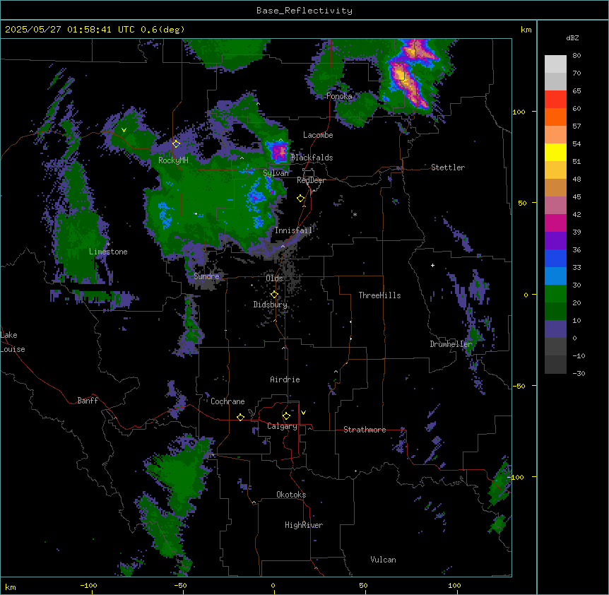This screenshot has width=609, height=595.
Task: Click the 80 value on the dBZ scale
Action: pos(577,56)
